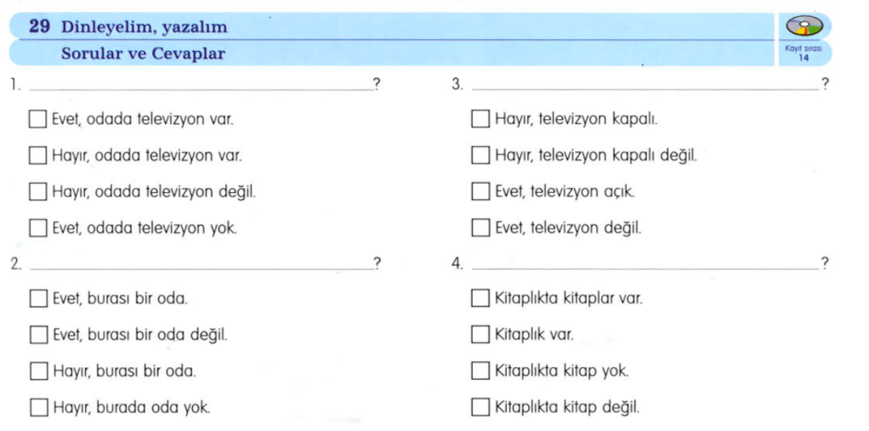869x431 pixels.
Task: Tick the 'Kitaplık var.' checkbox
Action: 480,336
